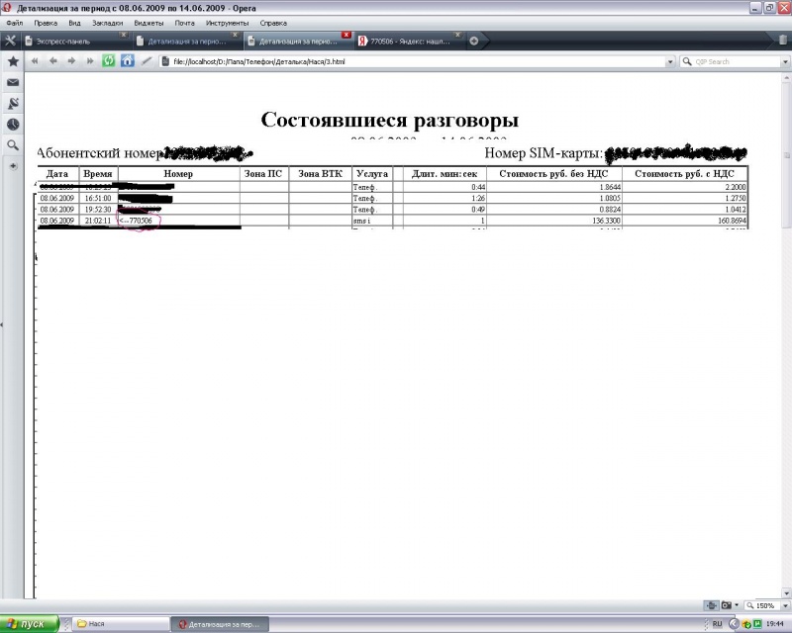Image resolution: width=792 pixels, height=633 pixels.
Task: Click the Reload page button
Action: [x=109, y=60]
